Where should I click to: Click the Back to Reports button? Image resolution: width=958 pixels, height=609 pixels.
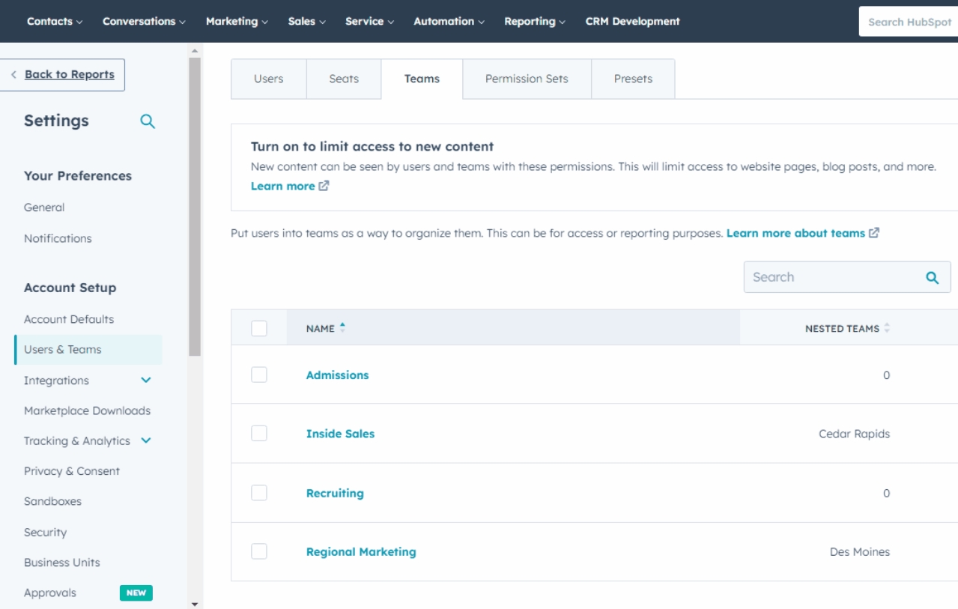[63, 75]
